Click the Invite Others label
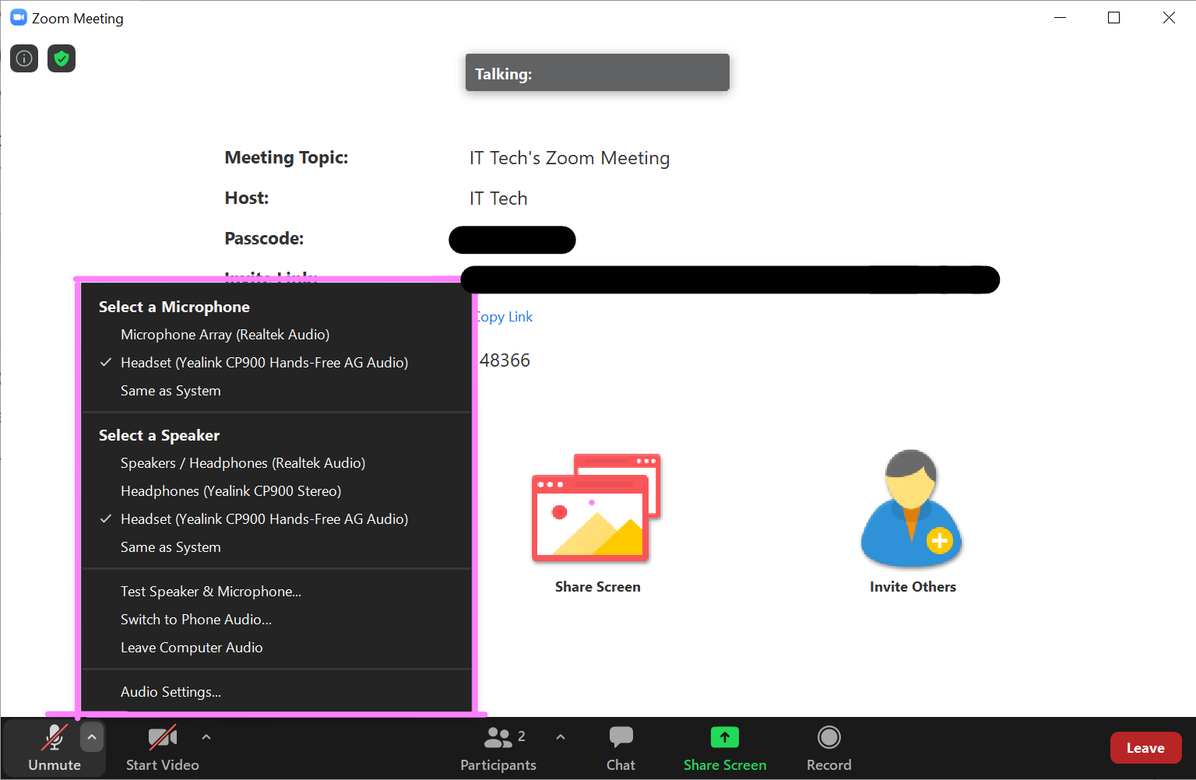 913,587
